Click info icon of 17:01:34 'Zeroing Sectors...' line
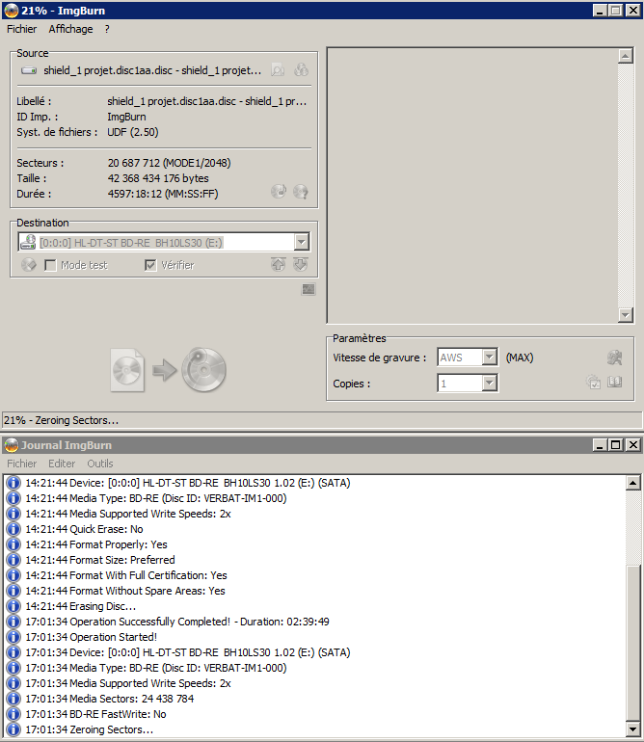644x742 pixels. [x=13, y=729]
